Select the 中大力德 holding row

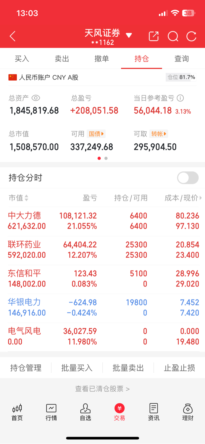(102, 221)
